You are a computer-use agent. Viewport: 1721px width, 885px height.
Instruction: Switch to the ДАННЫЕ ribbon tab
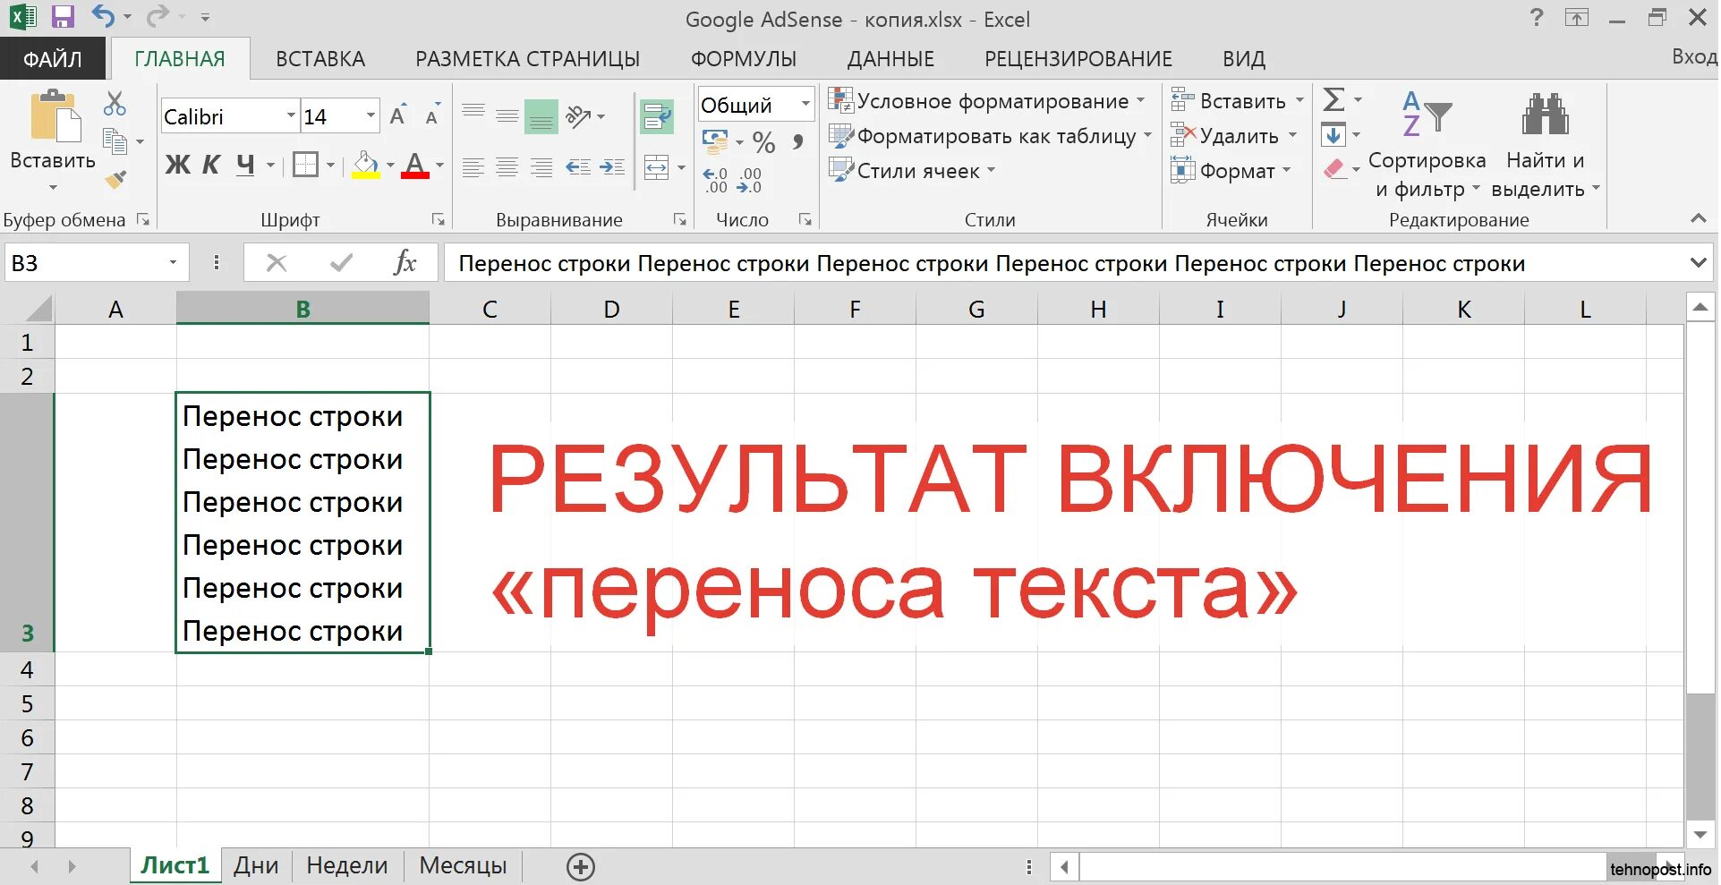coord(890,59)
